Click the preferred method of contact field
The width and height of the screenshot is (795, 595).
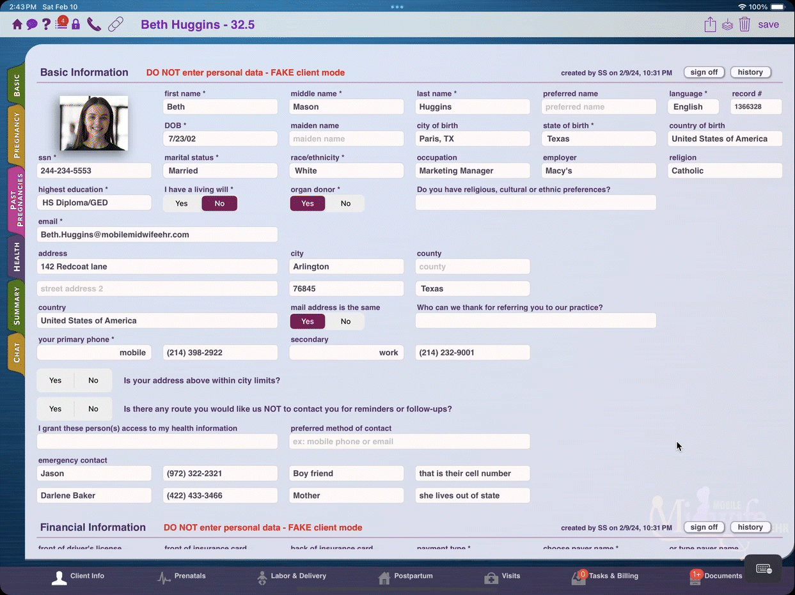[409, 442]
